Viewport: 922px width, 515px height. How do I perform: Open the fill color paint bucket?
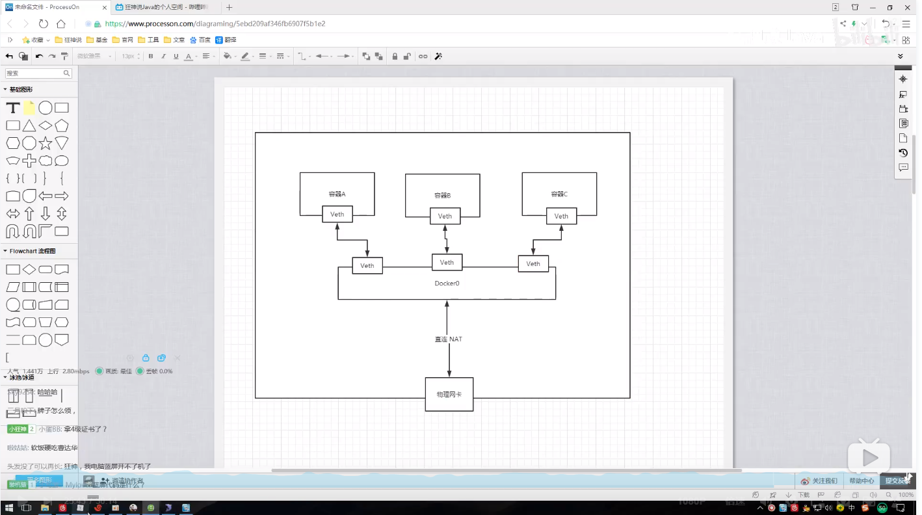tap(228, 57)
